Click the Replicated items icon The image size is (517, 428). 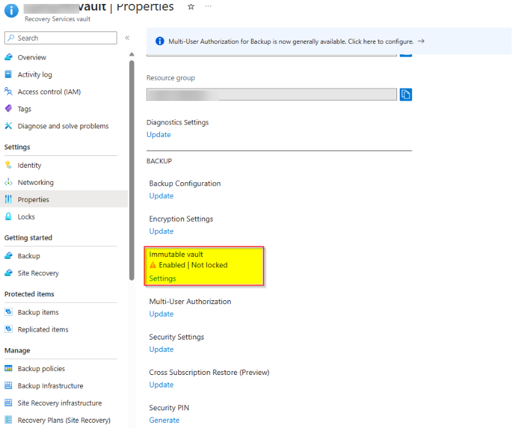pyautogui.click(x=9, y=329)
